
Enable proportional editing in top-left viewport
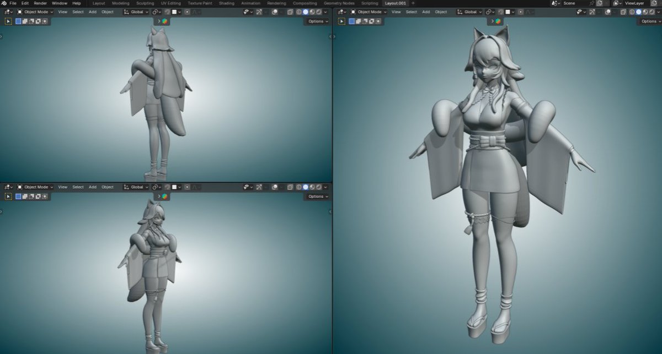coord(187,12)
